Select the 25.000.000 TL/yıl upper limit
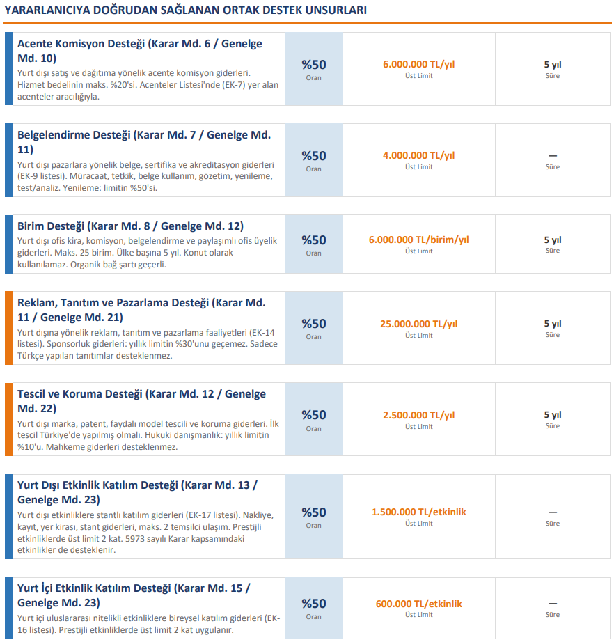This screenshot has width=614, height=642. point(418,324)
